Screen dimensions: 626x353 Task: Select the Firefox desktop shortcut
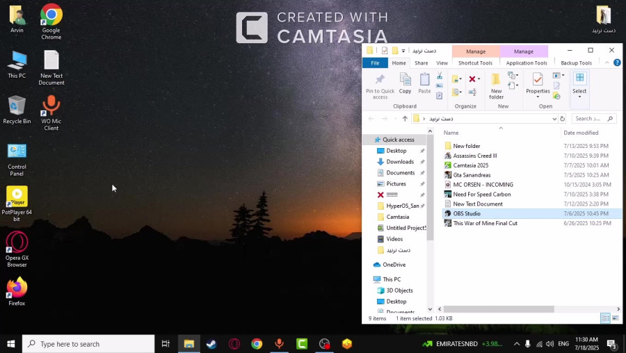[17, 292]
